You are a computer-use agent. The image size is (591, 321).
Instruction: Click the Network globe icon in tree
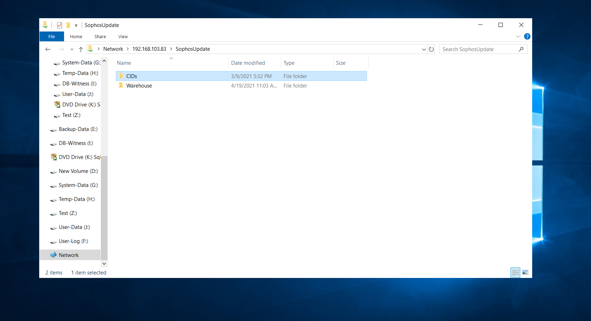click(x=54, y=255)
